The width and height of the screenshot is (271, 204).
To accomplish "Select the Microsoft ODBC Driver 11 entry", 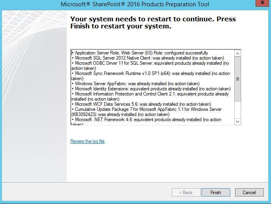I will [x=151, y=66].
